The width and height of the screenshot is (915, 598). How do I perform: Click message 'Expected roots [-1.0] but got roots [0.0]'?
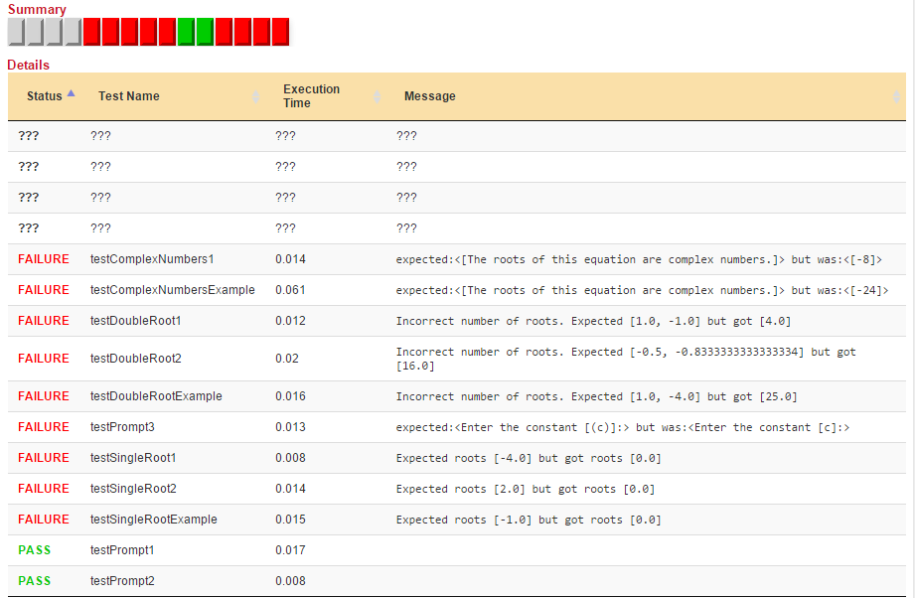(x=529, y=520)
